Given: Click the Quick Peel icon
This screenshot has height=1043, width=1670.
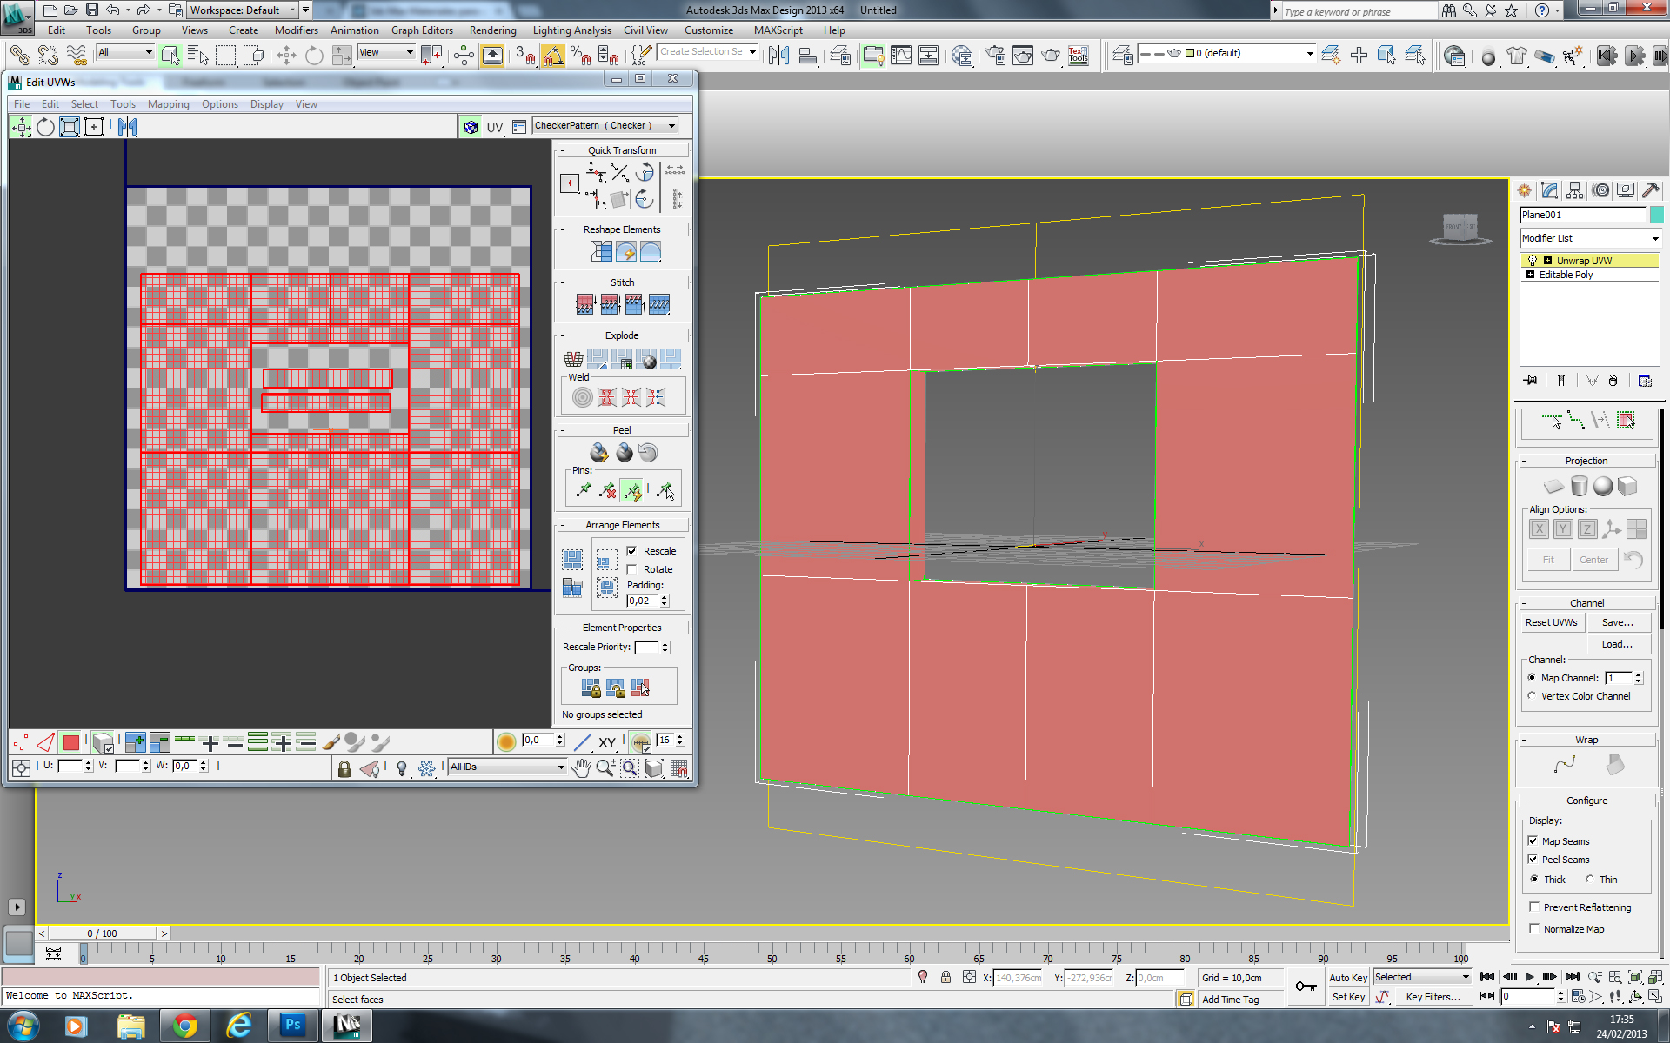Looking at the screenshot, I should [x=599, y=452].
